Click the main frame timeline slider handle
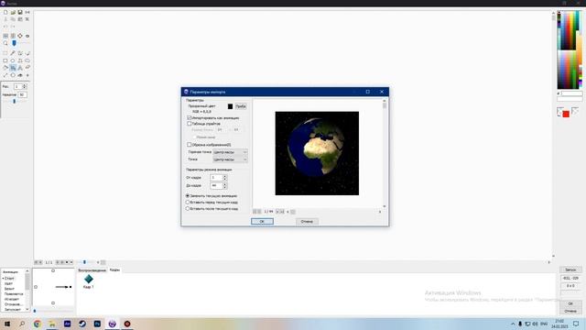 click(84, 262)
